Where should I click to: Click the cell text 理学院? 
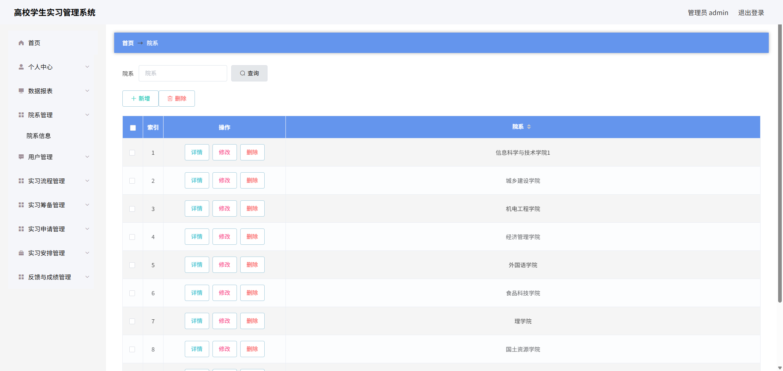coord(523,321)
